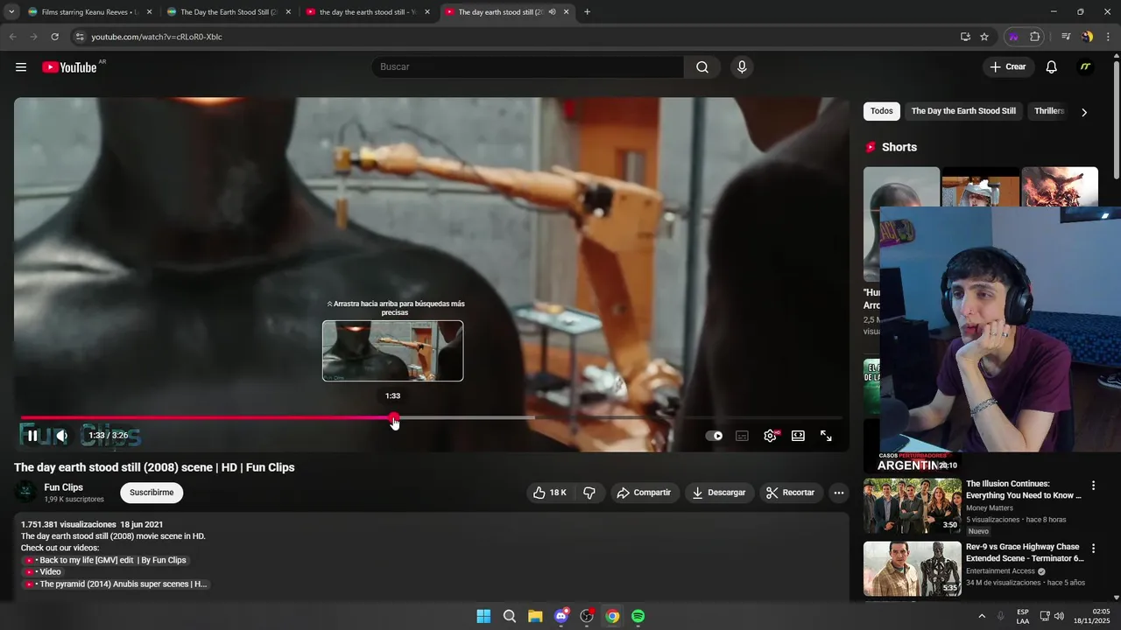Open Rev-9 vs Grace Highway Chase title

click(1025, 552)
